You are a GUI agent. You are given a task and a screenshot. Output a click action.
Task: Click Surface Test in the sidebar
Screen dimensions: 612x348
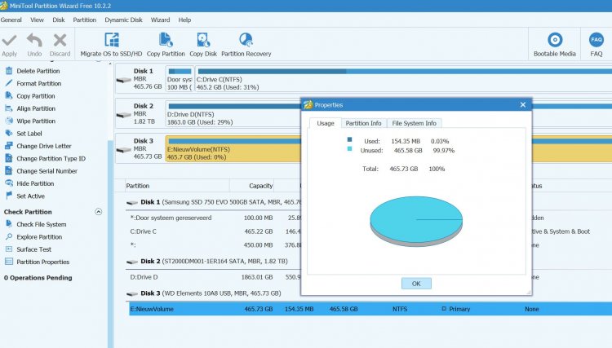[x=33, y=249]
